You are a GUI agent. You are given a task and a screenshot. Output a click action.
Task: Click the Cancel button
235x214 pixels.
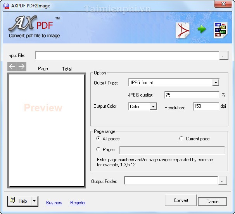point(213,202)
